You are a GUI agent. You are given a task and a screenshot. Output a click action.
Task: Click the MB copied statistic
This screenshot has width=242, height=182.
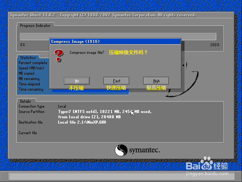pyautogui.click(x=26, y=73)
